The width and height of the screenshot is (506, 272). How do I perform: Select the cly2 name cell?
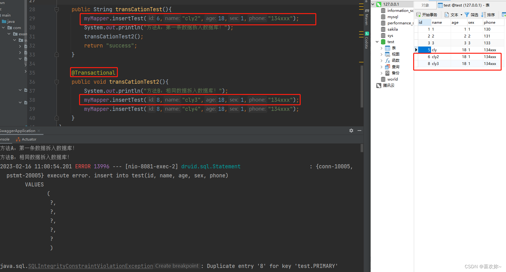[x=441, y=57]
